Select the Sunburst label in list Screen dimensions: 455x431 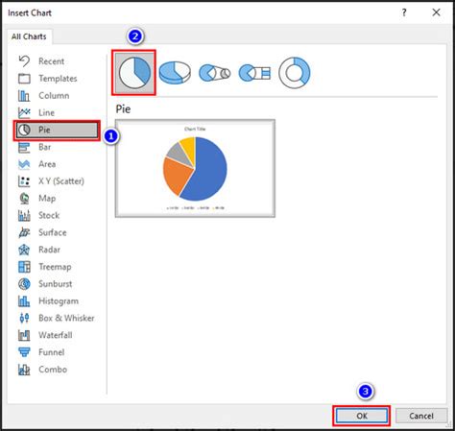(56, 284)
